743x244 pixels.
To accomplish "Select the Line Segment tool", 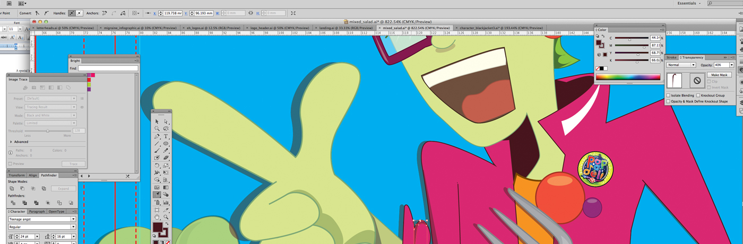I will pyautogui.click(x=157, y=144).
